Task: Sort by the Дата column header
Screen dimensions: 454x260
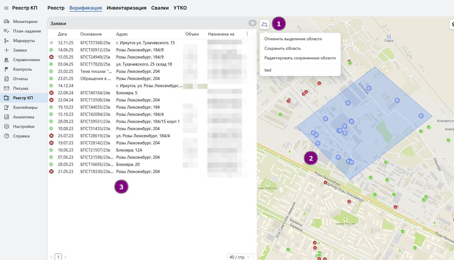Action: pyautogui.click(x=62, y=34)
